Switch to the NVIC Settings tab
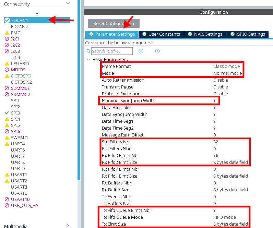The height and width of the screenshot is (228, 273). pos(205,34)
